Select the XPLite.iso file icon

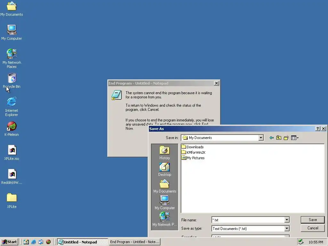click(12, 153)
